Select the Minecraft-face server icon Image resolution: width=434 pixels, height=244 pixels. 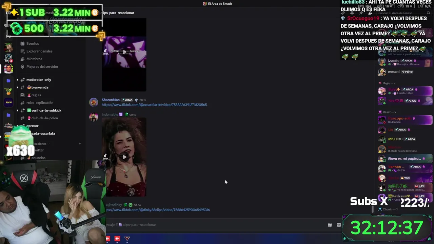(x=8, y=46)
